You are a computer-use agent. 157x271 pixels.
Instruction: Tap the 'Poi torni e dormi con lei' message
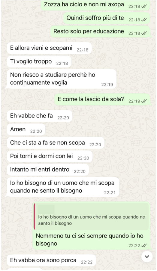50,156
